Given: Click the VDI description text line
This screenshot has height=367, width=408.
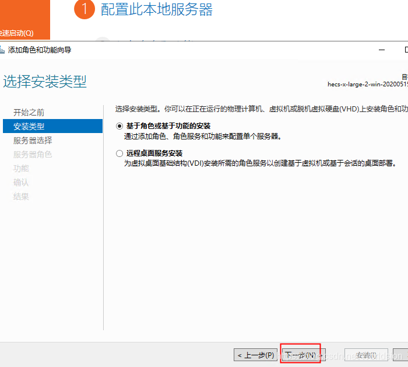Looking at the screenshot, I should (x=260, y=163).
